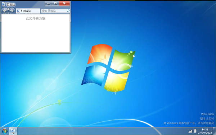216x135 pixels.
Task: Click the 版本 2.23.0 version text
Action: pyautogui.click(x=207, y=118)
